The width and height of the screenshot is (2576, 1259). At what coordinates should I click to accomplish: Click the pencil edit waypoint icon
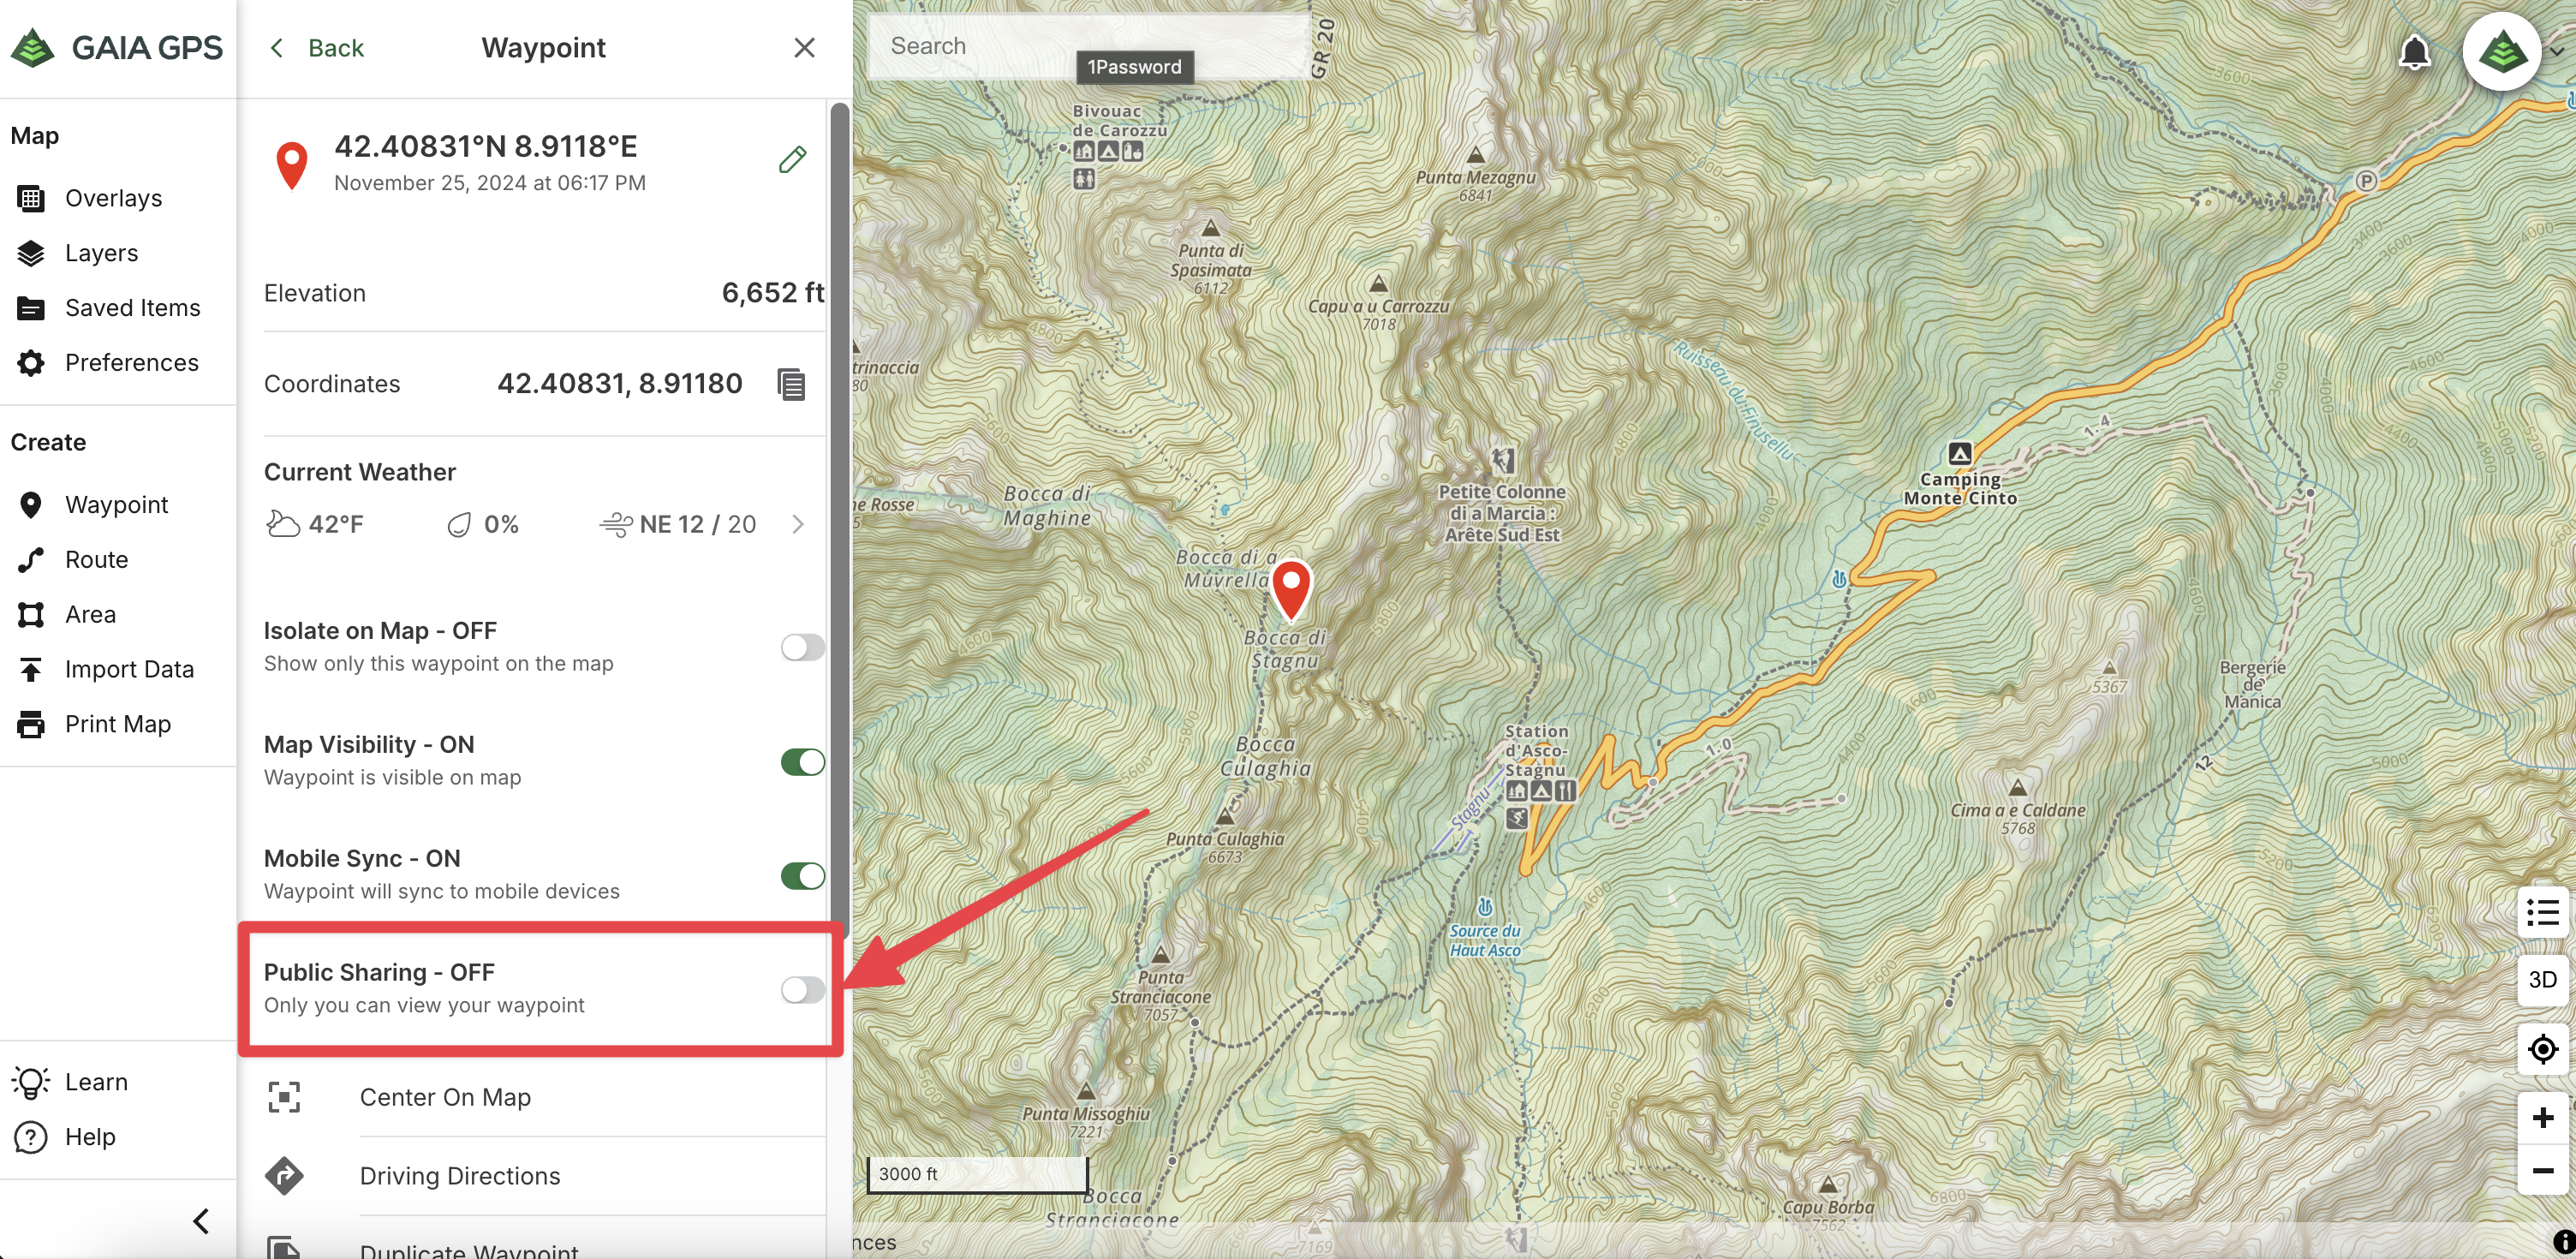click(x=792, y=160)
